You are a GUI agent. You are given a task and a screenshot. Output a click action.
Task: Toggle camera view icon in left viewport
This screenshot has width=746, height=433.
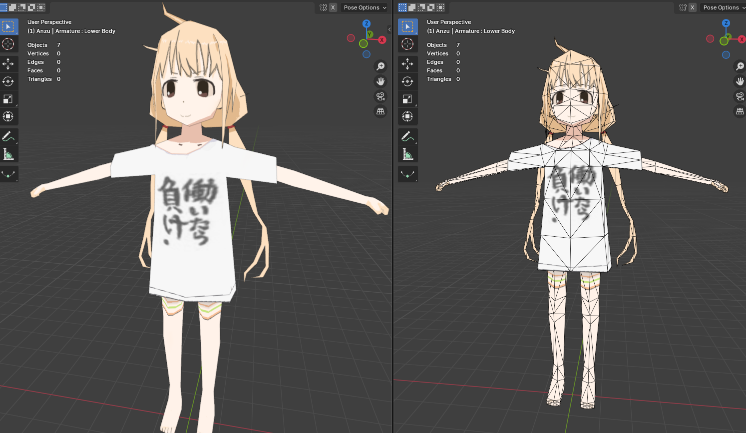(380, 96)
